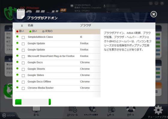168x119 pixels.
Task: Select the SimpleAdblock Class name text
Action: 40,37
